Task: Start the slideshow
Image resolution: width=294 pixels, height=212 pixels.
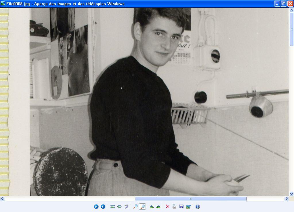Action: pyautogui.click(x=126, y=207)
